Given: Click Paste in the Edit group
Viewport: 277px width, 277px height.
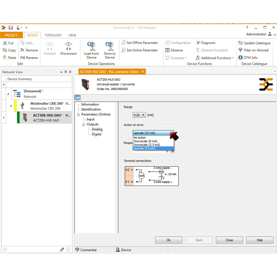Looking at the screenshot, I should 10,57.
